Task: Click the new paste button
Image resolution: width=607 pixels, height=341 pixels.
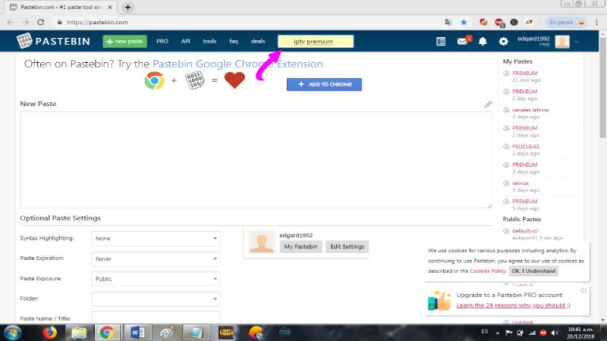Action: tap(124, 42)
